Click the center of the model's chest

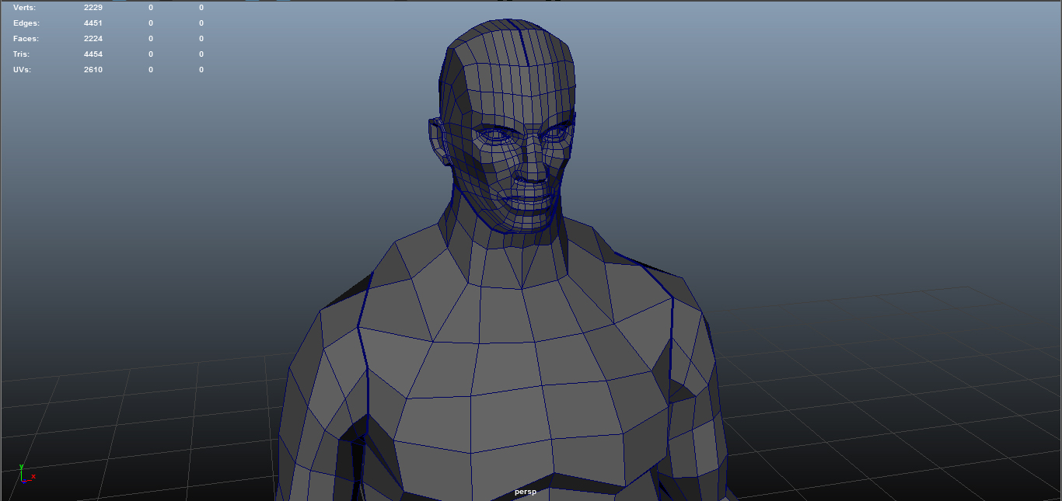click(505, 365)
